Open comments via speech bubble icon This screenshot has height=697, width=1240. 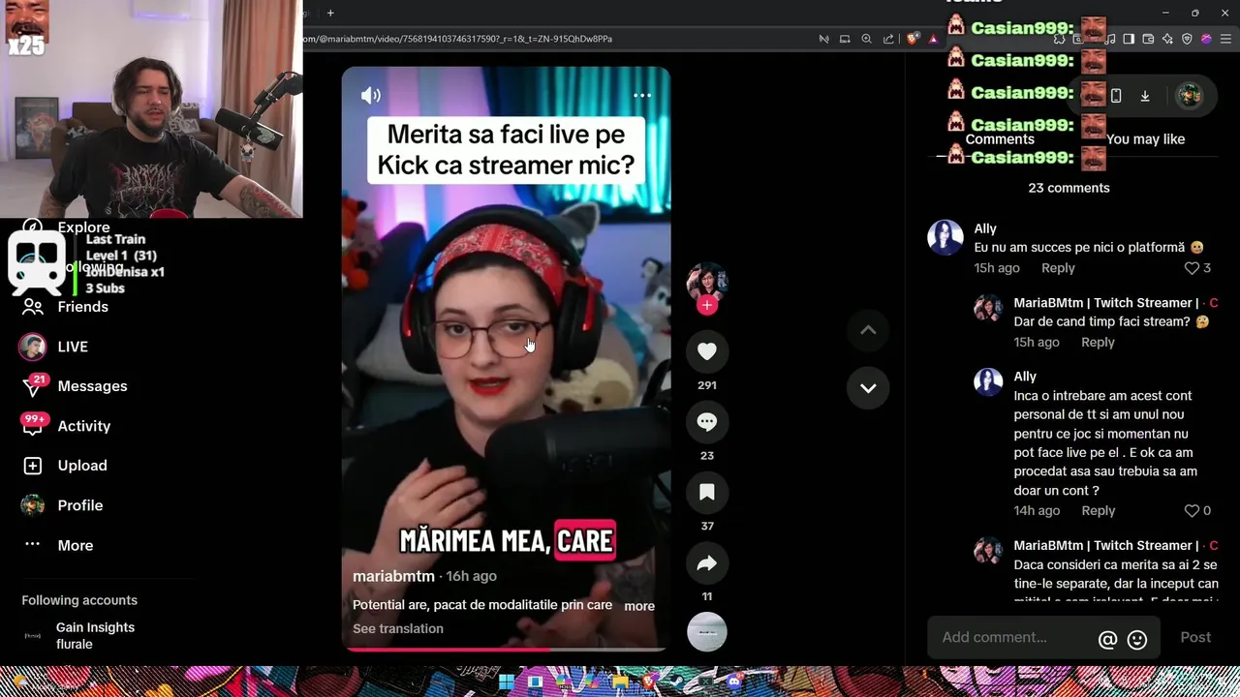point(707,422)
